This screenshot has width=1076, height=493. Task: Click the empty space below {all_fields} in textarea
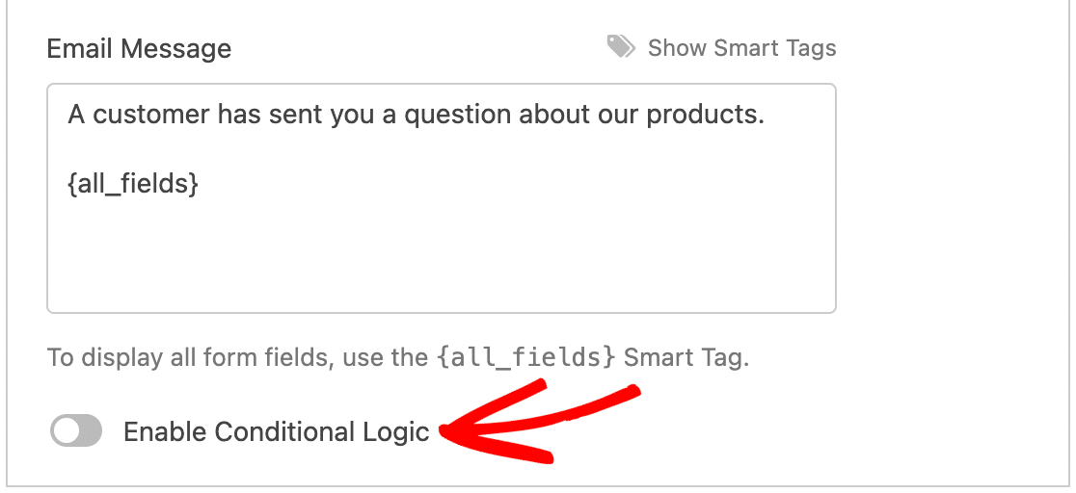pyautogui.click(x=441, y=260)
